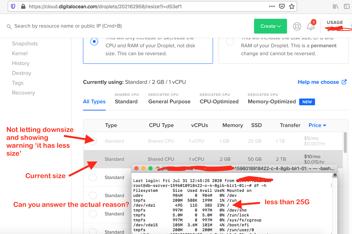Click the terminal green zoom button
The width and height of the screenshot is (352, 234).
(150, 168)
